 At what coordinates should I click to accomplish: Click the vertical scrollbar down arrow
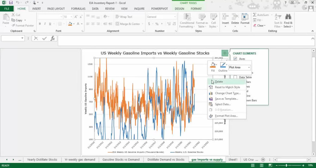313,154
